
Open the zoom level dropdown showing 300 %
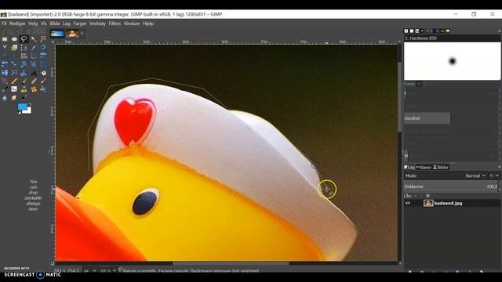point(107,270)
